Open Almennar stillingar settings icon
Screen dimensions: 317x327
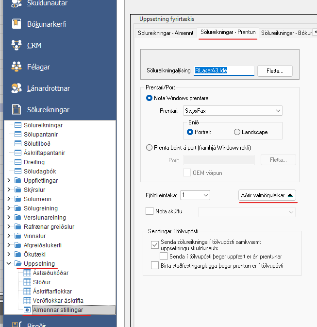click(27, 310)
